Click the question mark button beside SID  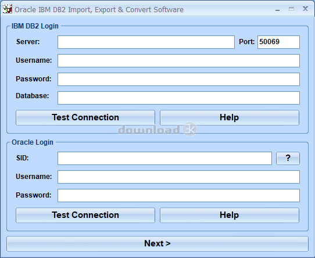coord(288,158)
